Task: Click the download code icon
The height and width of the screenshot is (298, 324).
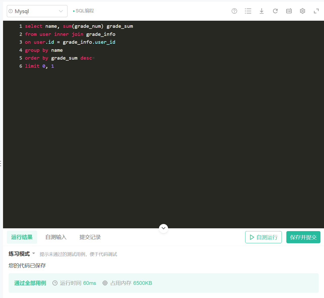Action: (262, 11)
